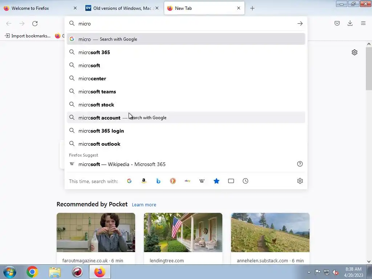
Task: Click the go arrow in the address bar
Action: (x=300, y=24)
